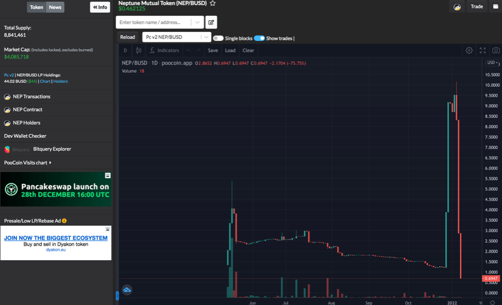Screen dimensions: 502x305
Task: Open the LP Holders link
Action: [x=61, y=81]
